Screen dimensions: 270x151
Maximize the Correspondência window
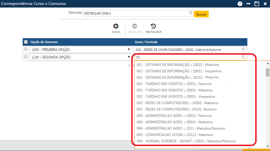coord(257,4)
